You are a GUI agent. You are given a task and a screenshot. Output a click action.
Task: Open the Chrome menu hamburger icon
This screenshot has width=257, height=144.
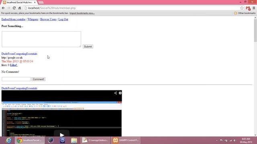[x=254, y=8]
